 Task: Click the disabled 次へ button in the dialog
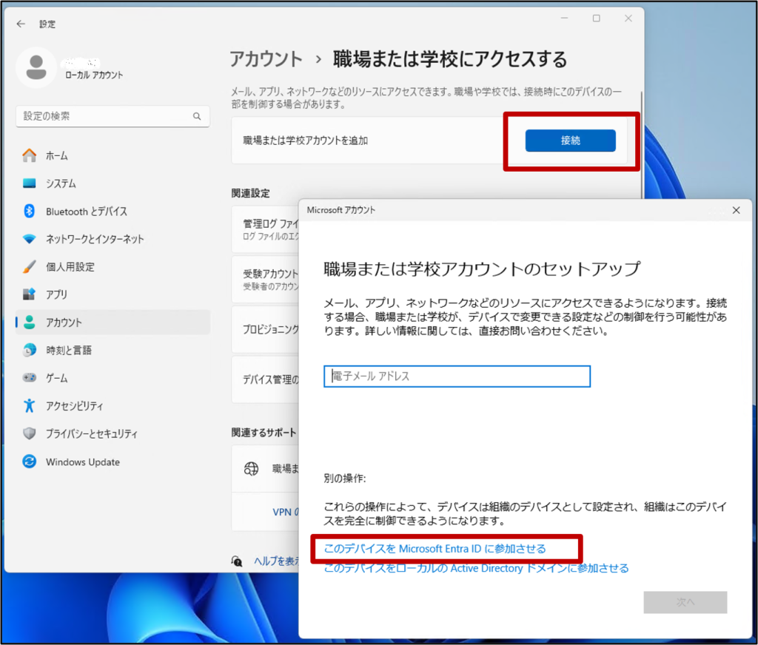(x=685, y=602)
